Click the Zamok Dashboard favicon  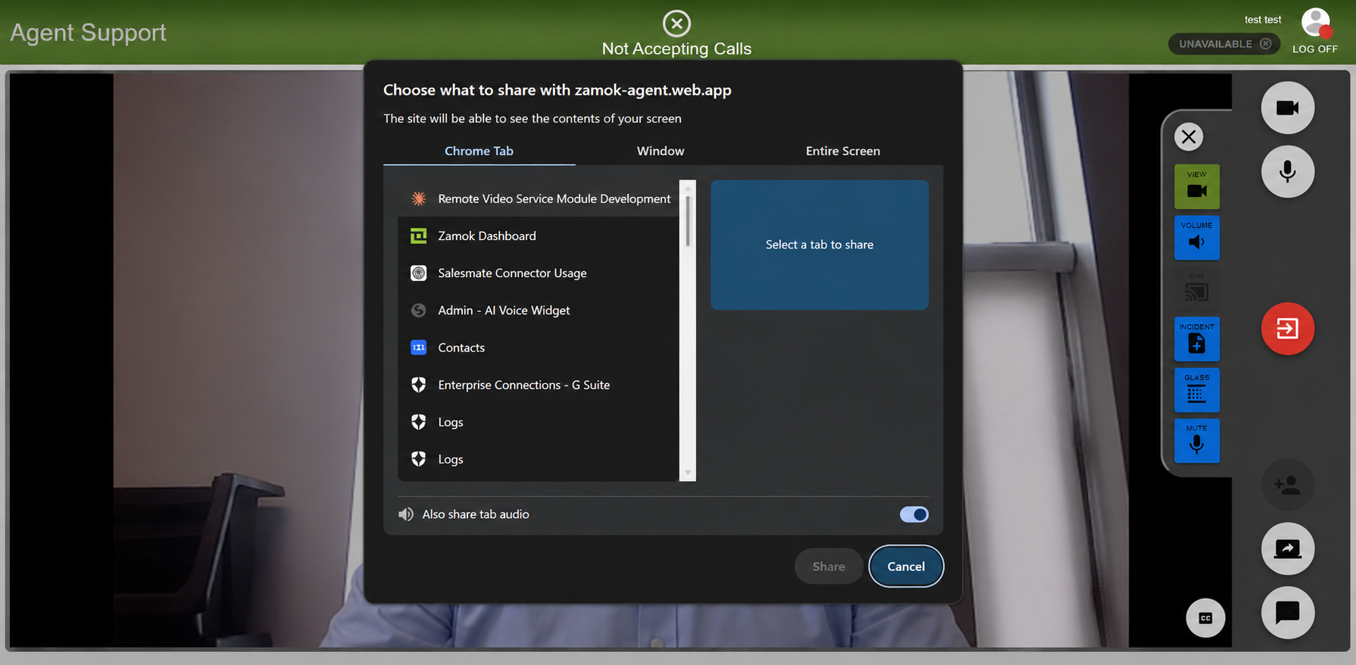418,236
